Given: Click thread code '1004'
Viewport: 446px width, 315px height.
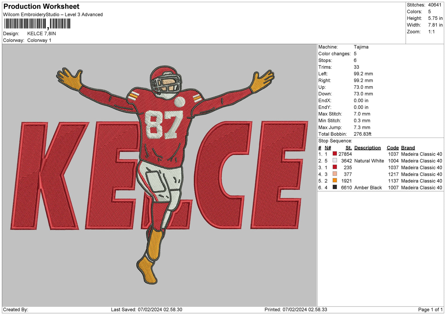Looking at the screenshot, I should tap(393, 161).
